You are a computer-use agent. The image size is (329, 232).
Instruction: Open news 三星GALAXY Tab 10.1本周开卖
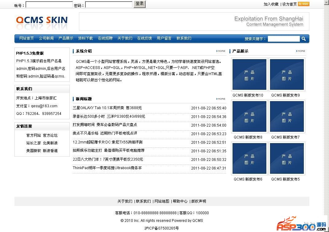pos(107,108)
